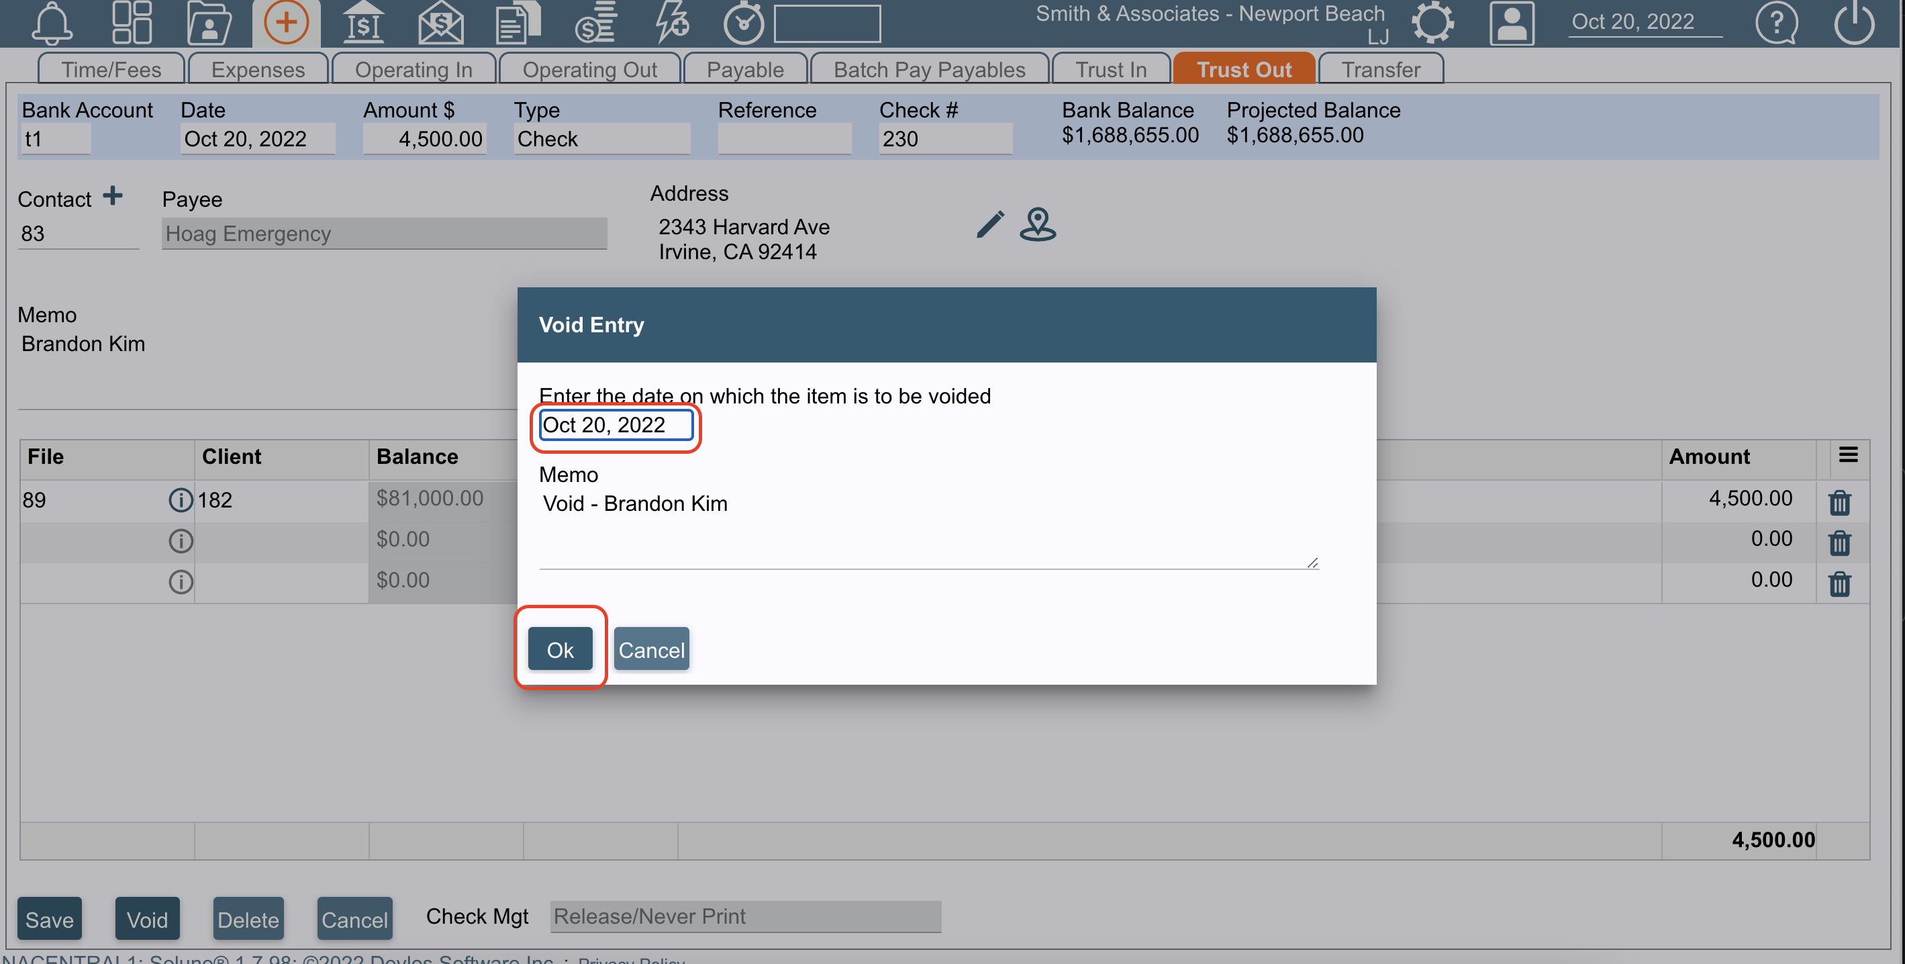Click the void date field in dialog
1905x964 pixels.
coord(616,425)
